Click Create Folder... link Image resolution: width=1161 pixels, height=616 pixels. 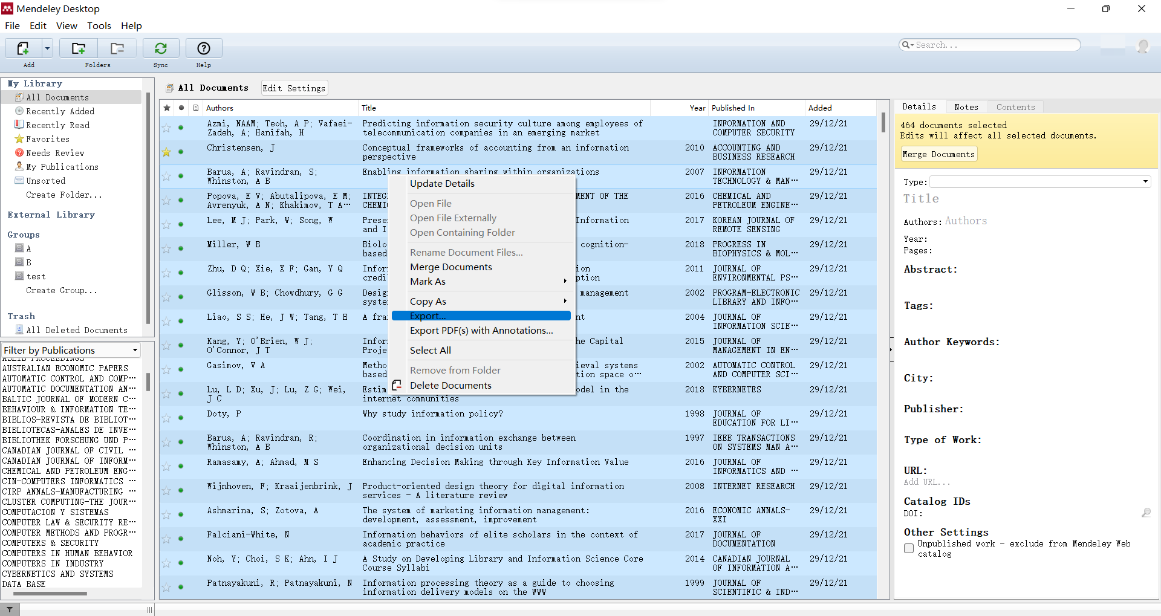coord(63,195)
